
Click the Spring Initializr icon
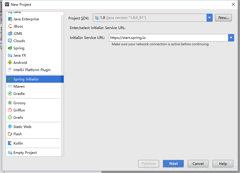coord(10,79)
